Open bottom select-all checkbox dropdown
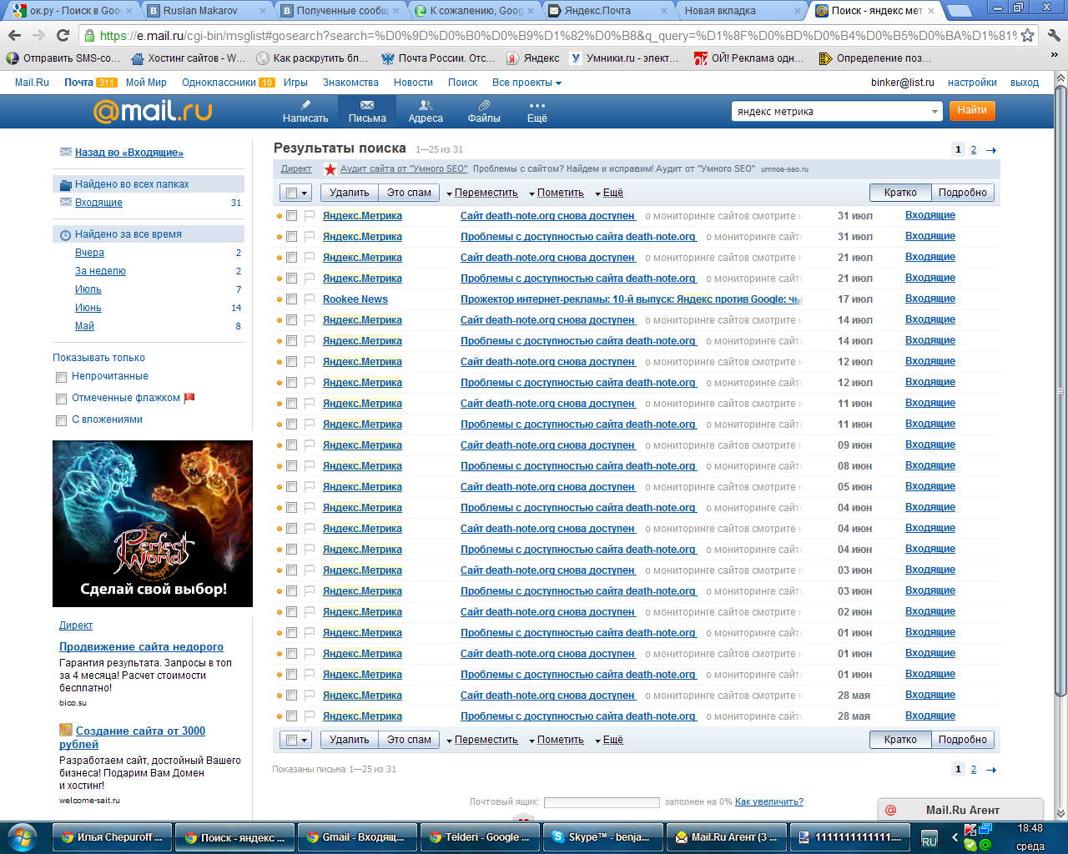Screen dimensions: 1068x854 (x=295, y=740)
